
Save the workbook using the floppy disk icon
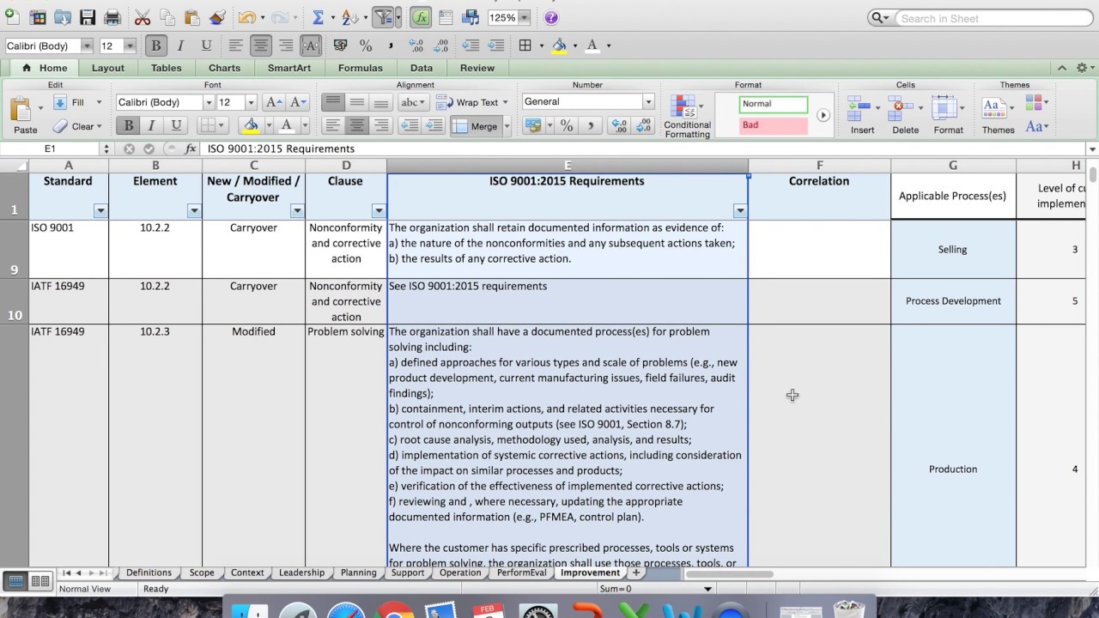88,17
